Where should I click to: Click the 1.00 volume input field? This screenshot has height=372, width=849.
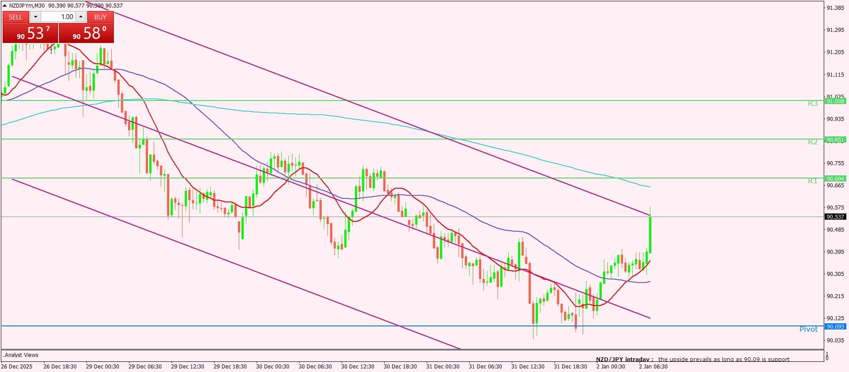pyautogui.click(x=58, y=17)
